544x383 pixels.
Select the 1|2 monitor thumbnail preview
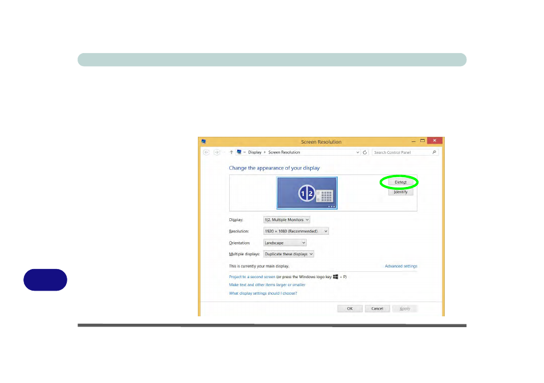pyautogui.click(x=307, y=193)
